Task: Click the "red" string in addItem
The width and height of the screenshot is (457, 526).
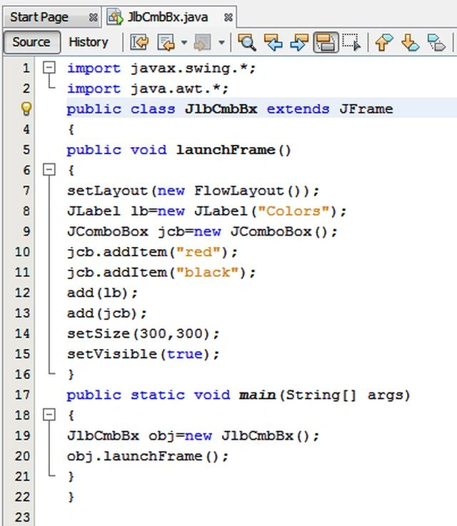Action: point(199,252)
